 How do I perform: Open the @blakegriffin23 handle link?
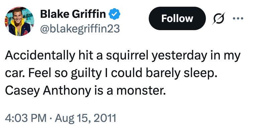[80, 29]
